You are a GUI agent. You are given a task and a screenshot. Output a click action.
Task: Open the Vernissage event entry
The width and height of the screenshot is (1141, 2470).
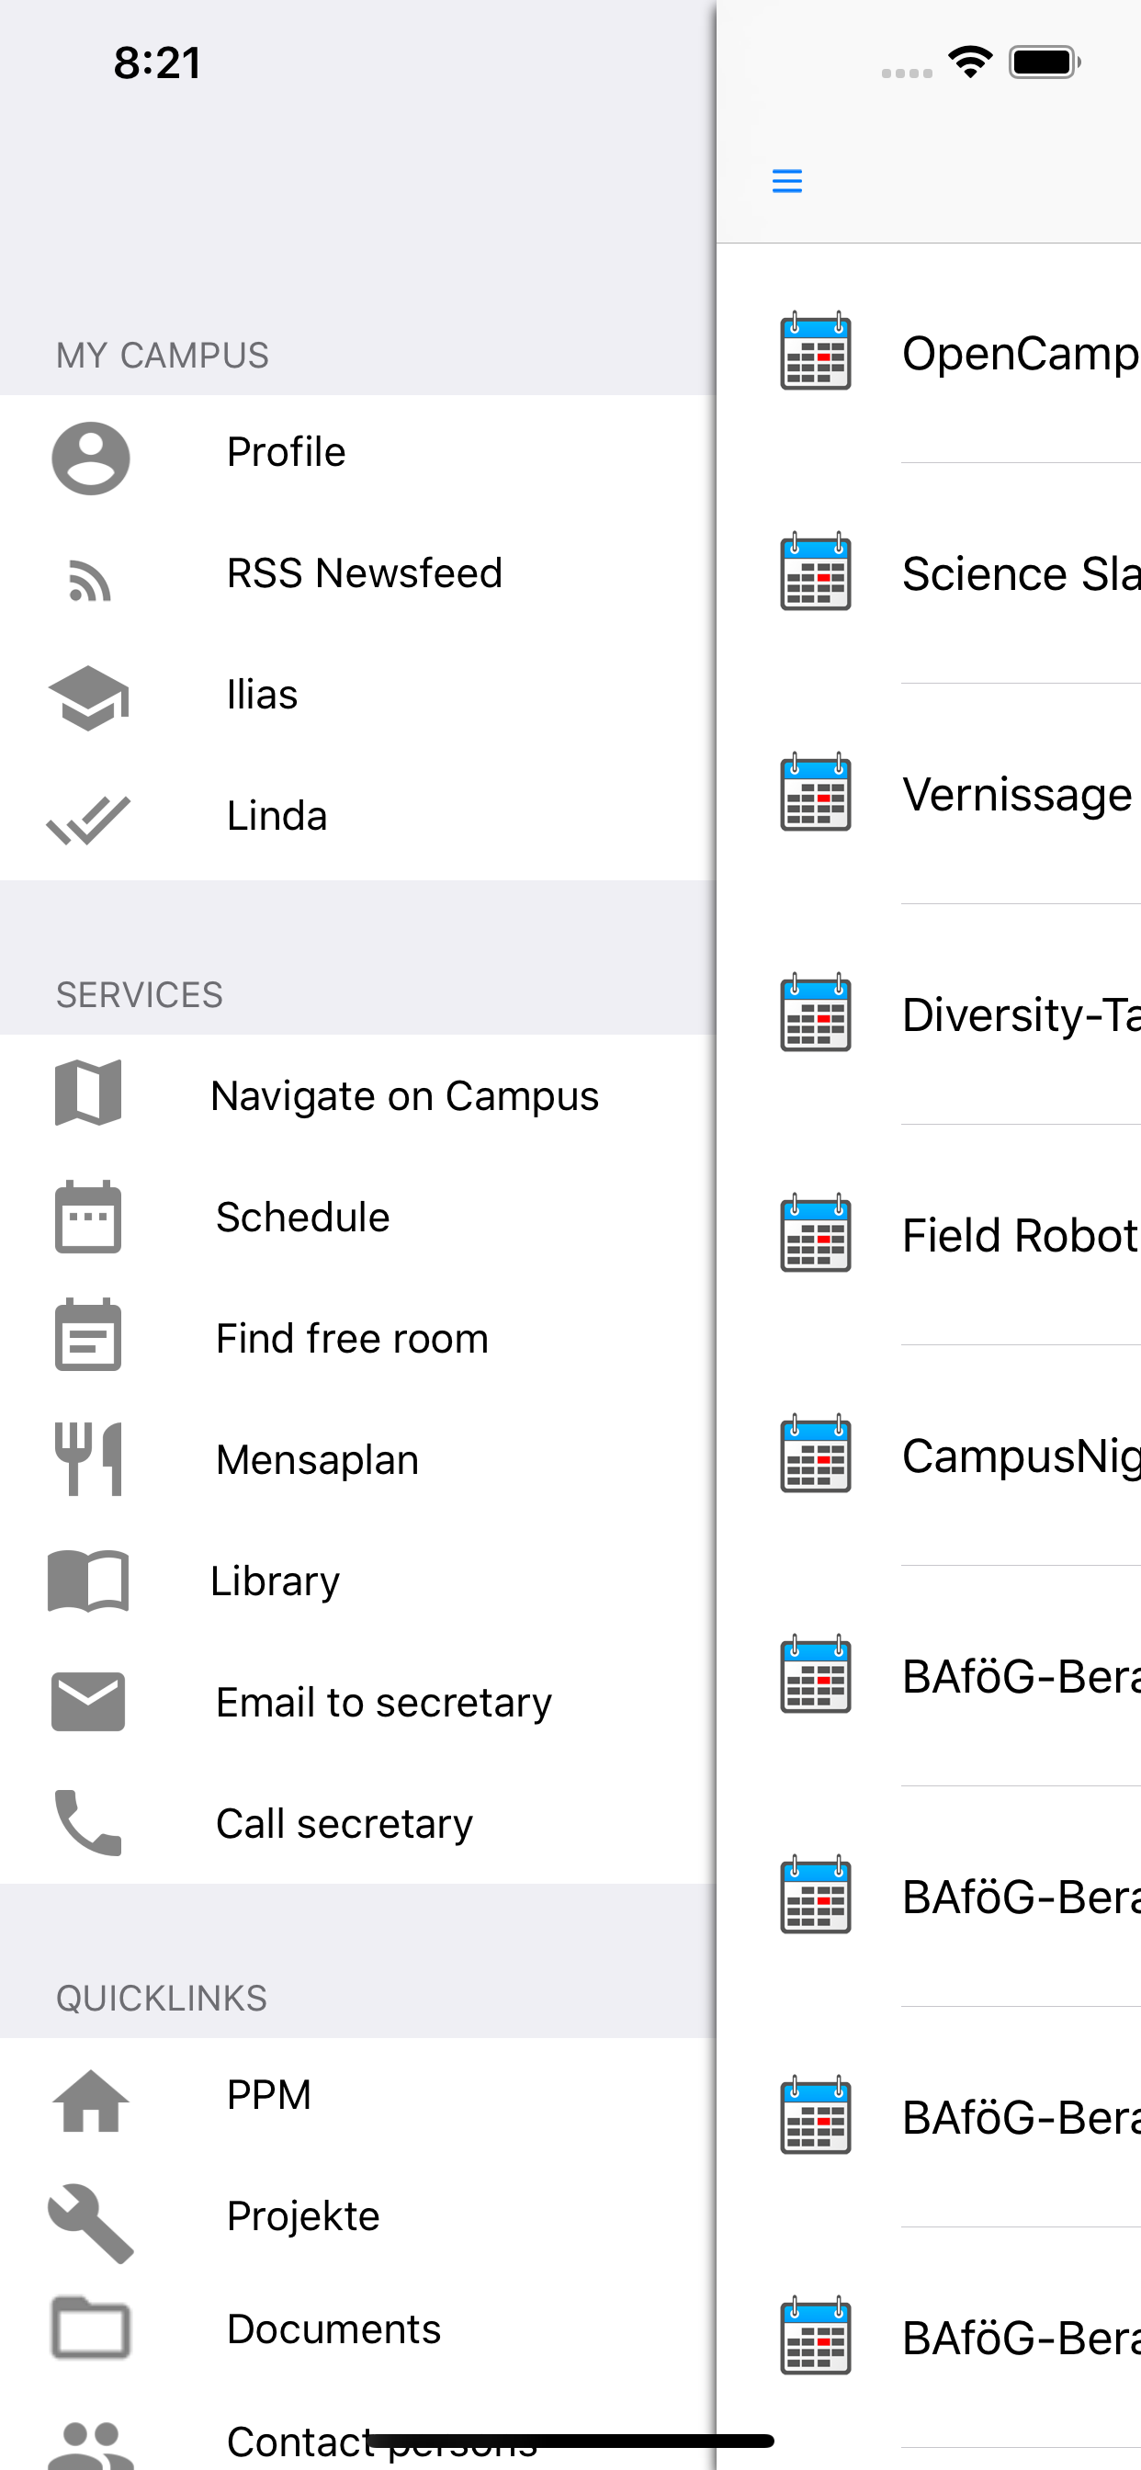[x=929, y=794]
